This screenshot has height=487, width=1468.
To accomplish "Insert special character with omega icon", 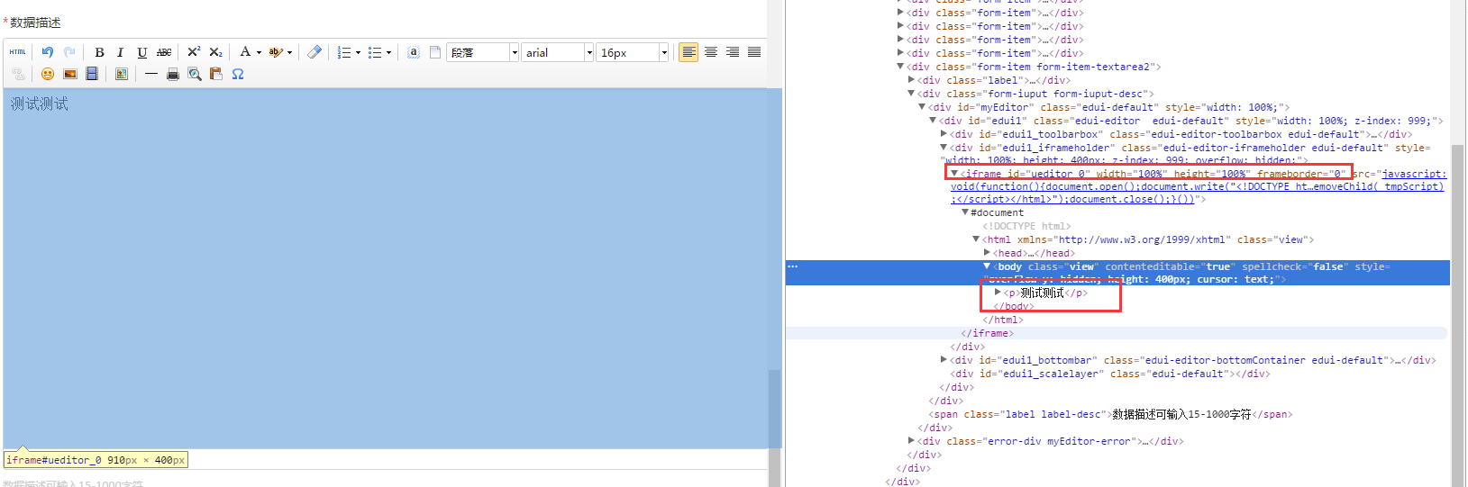I will tap(238, 74).
